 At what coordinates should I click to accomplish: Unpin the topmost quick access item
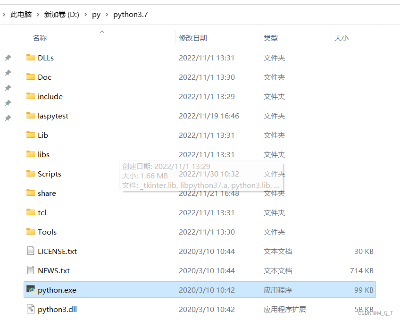point(8,58)
